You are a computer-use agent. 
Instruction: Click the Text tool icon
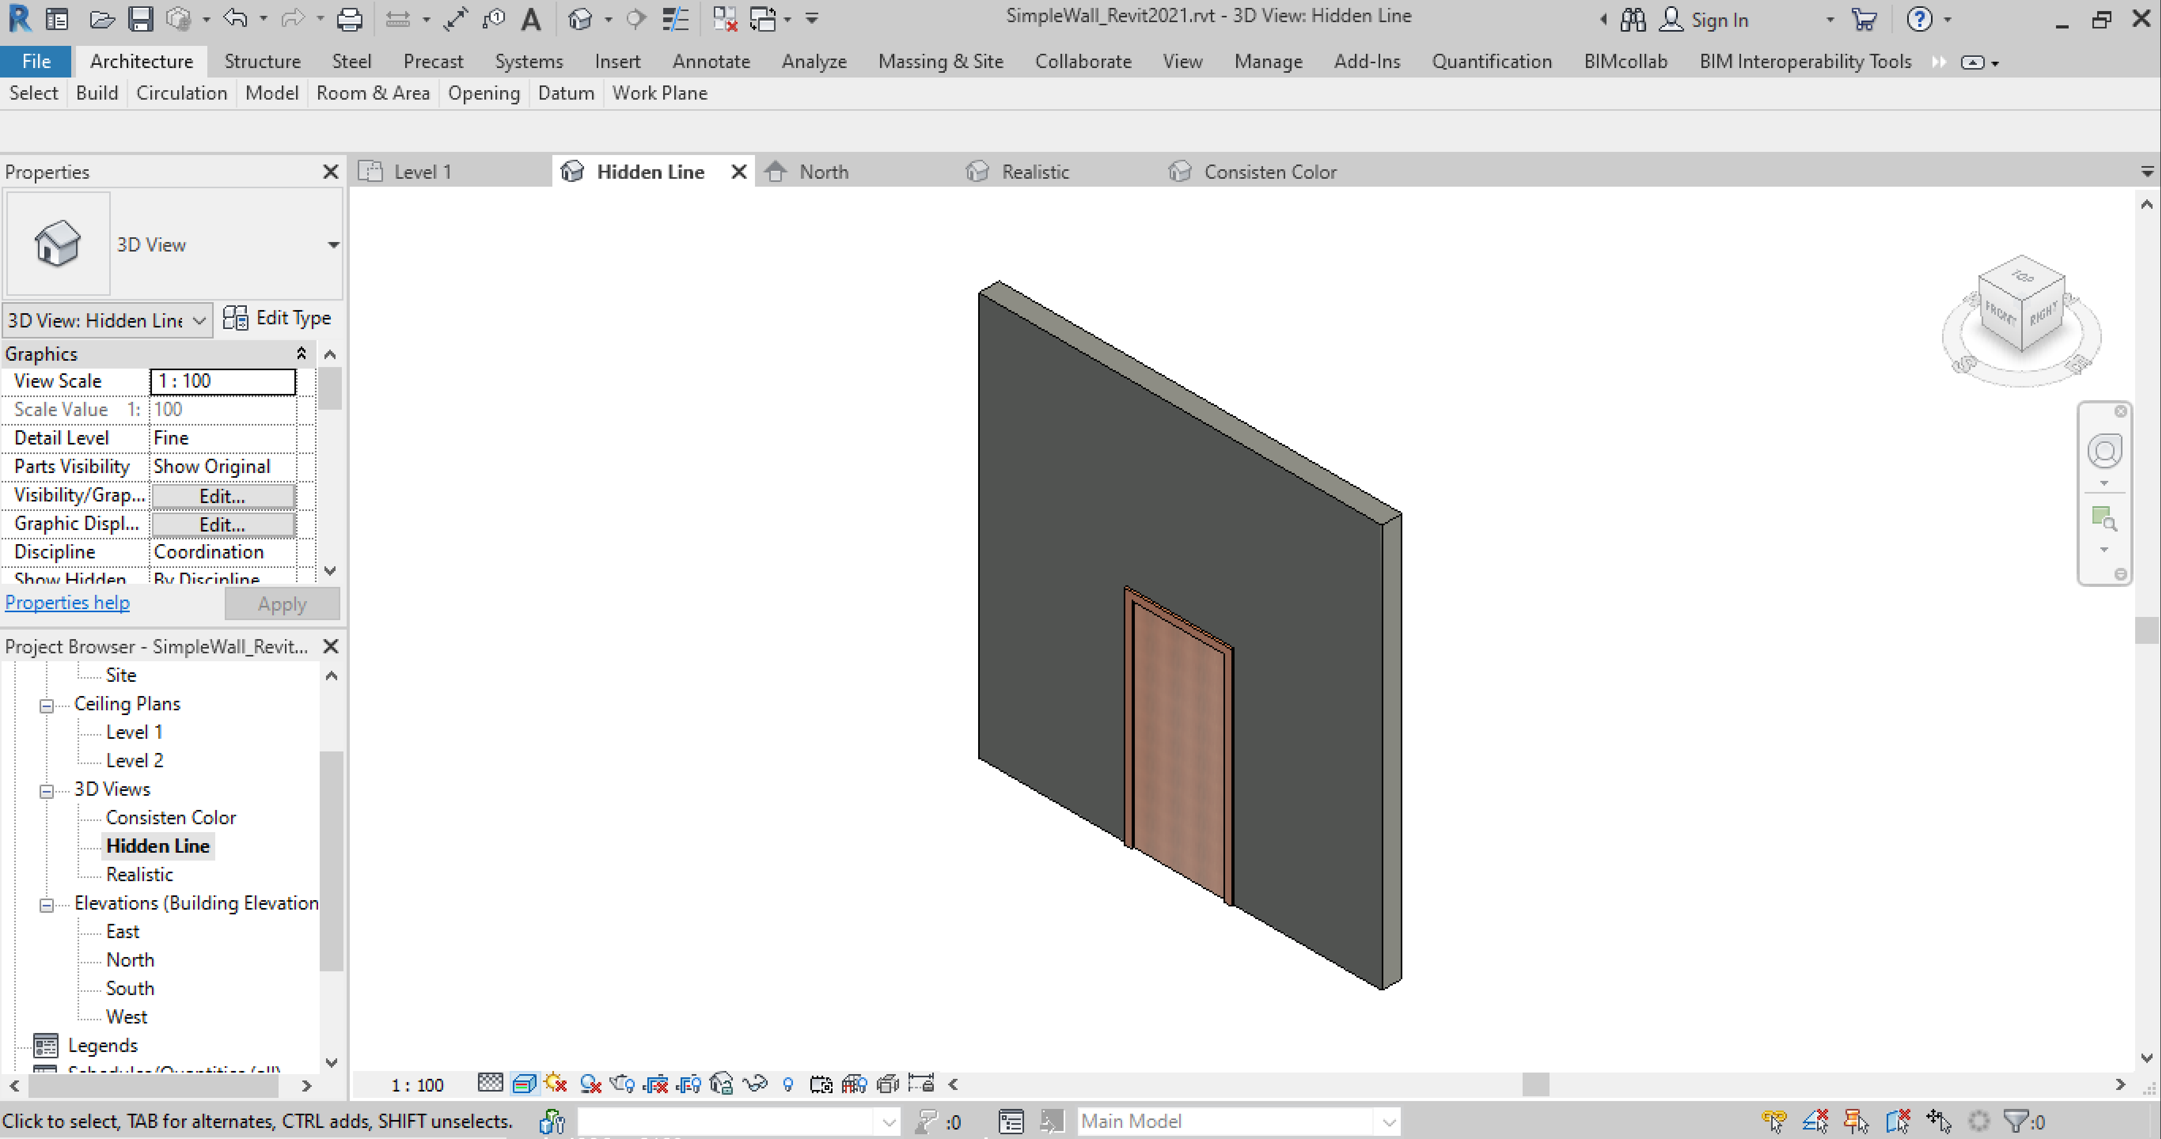click(530, 18)
